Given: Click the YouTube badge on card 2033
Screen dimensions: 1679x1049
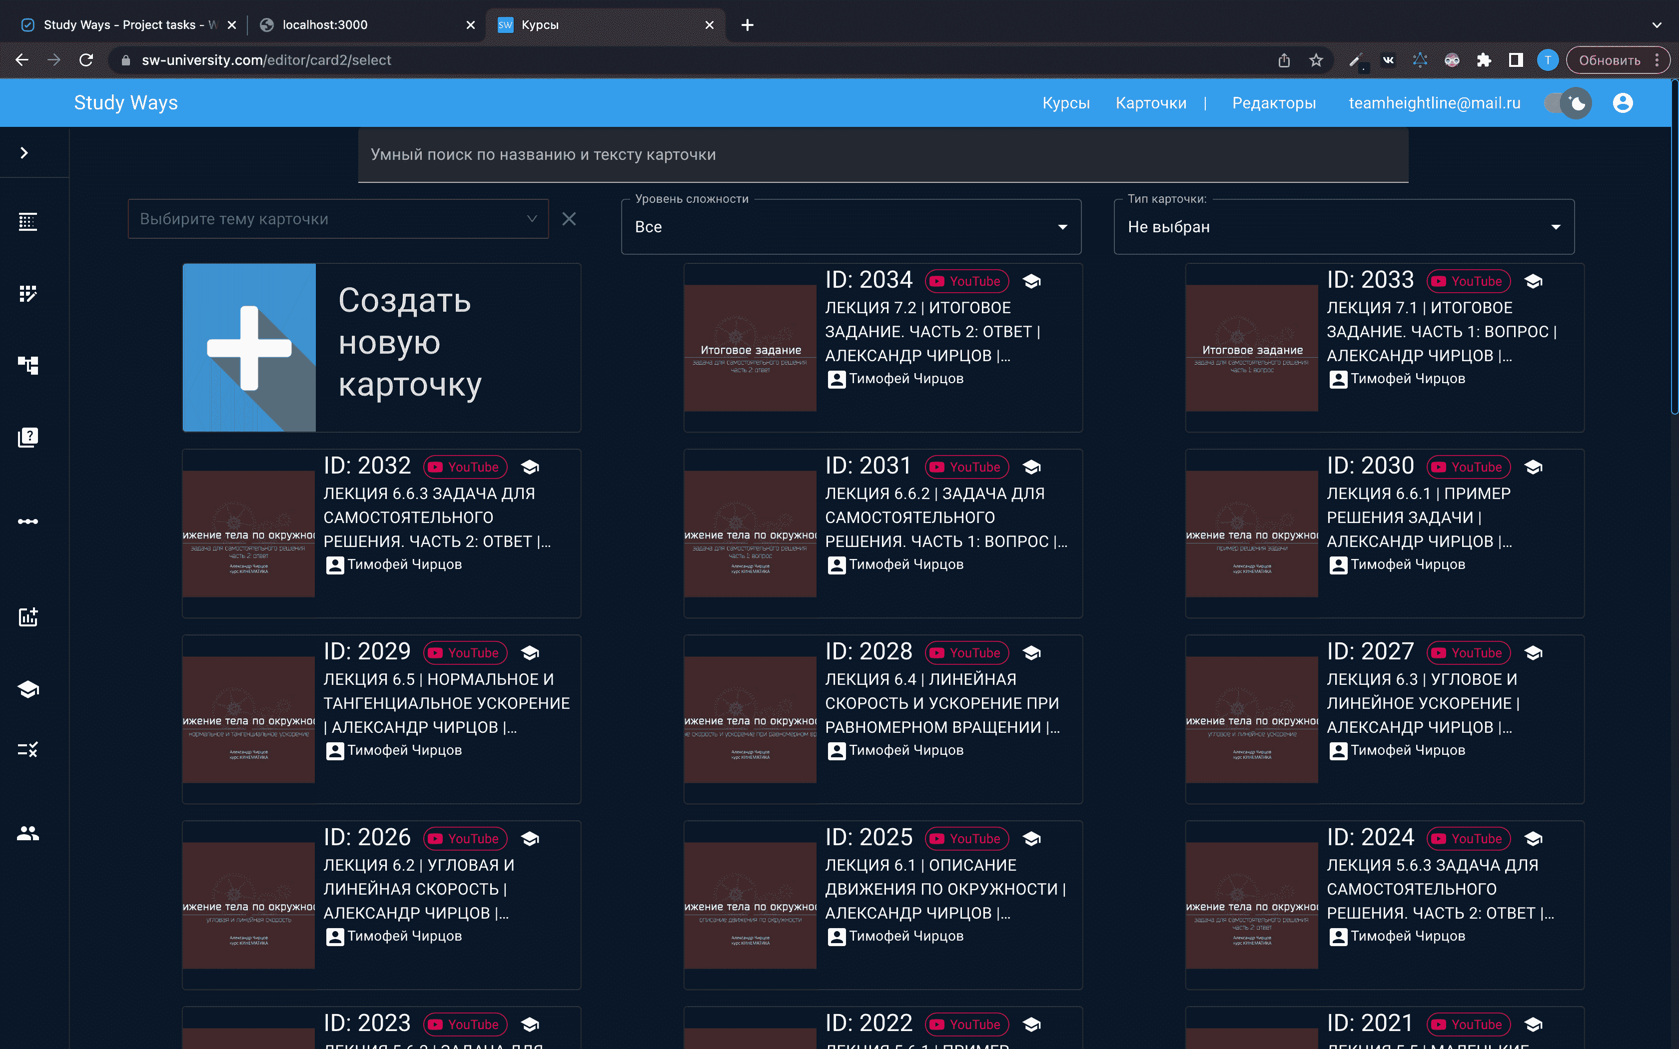Looking at the screenshot, I should click(1468, 281).
